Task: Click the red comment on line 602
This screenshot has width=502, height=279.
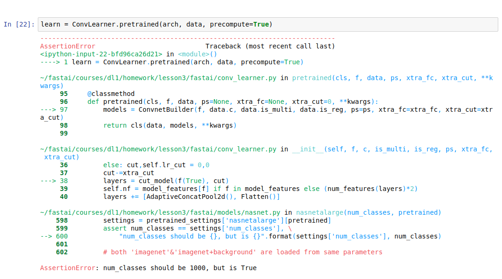Action: tap(243, 252)
